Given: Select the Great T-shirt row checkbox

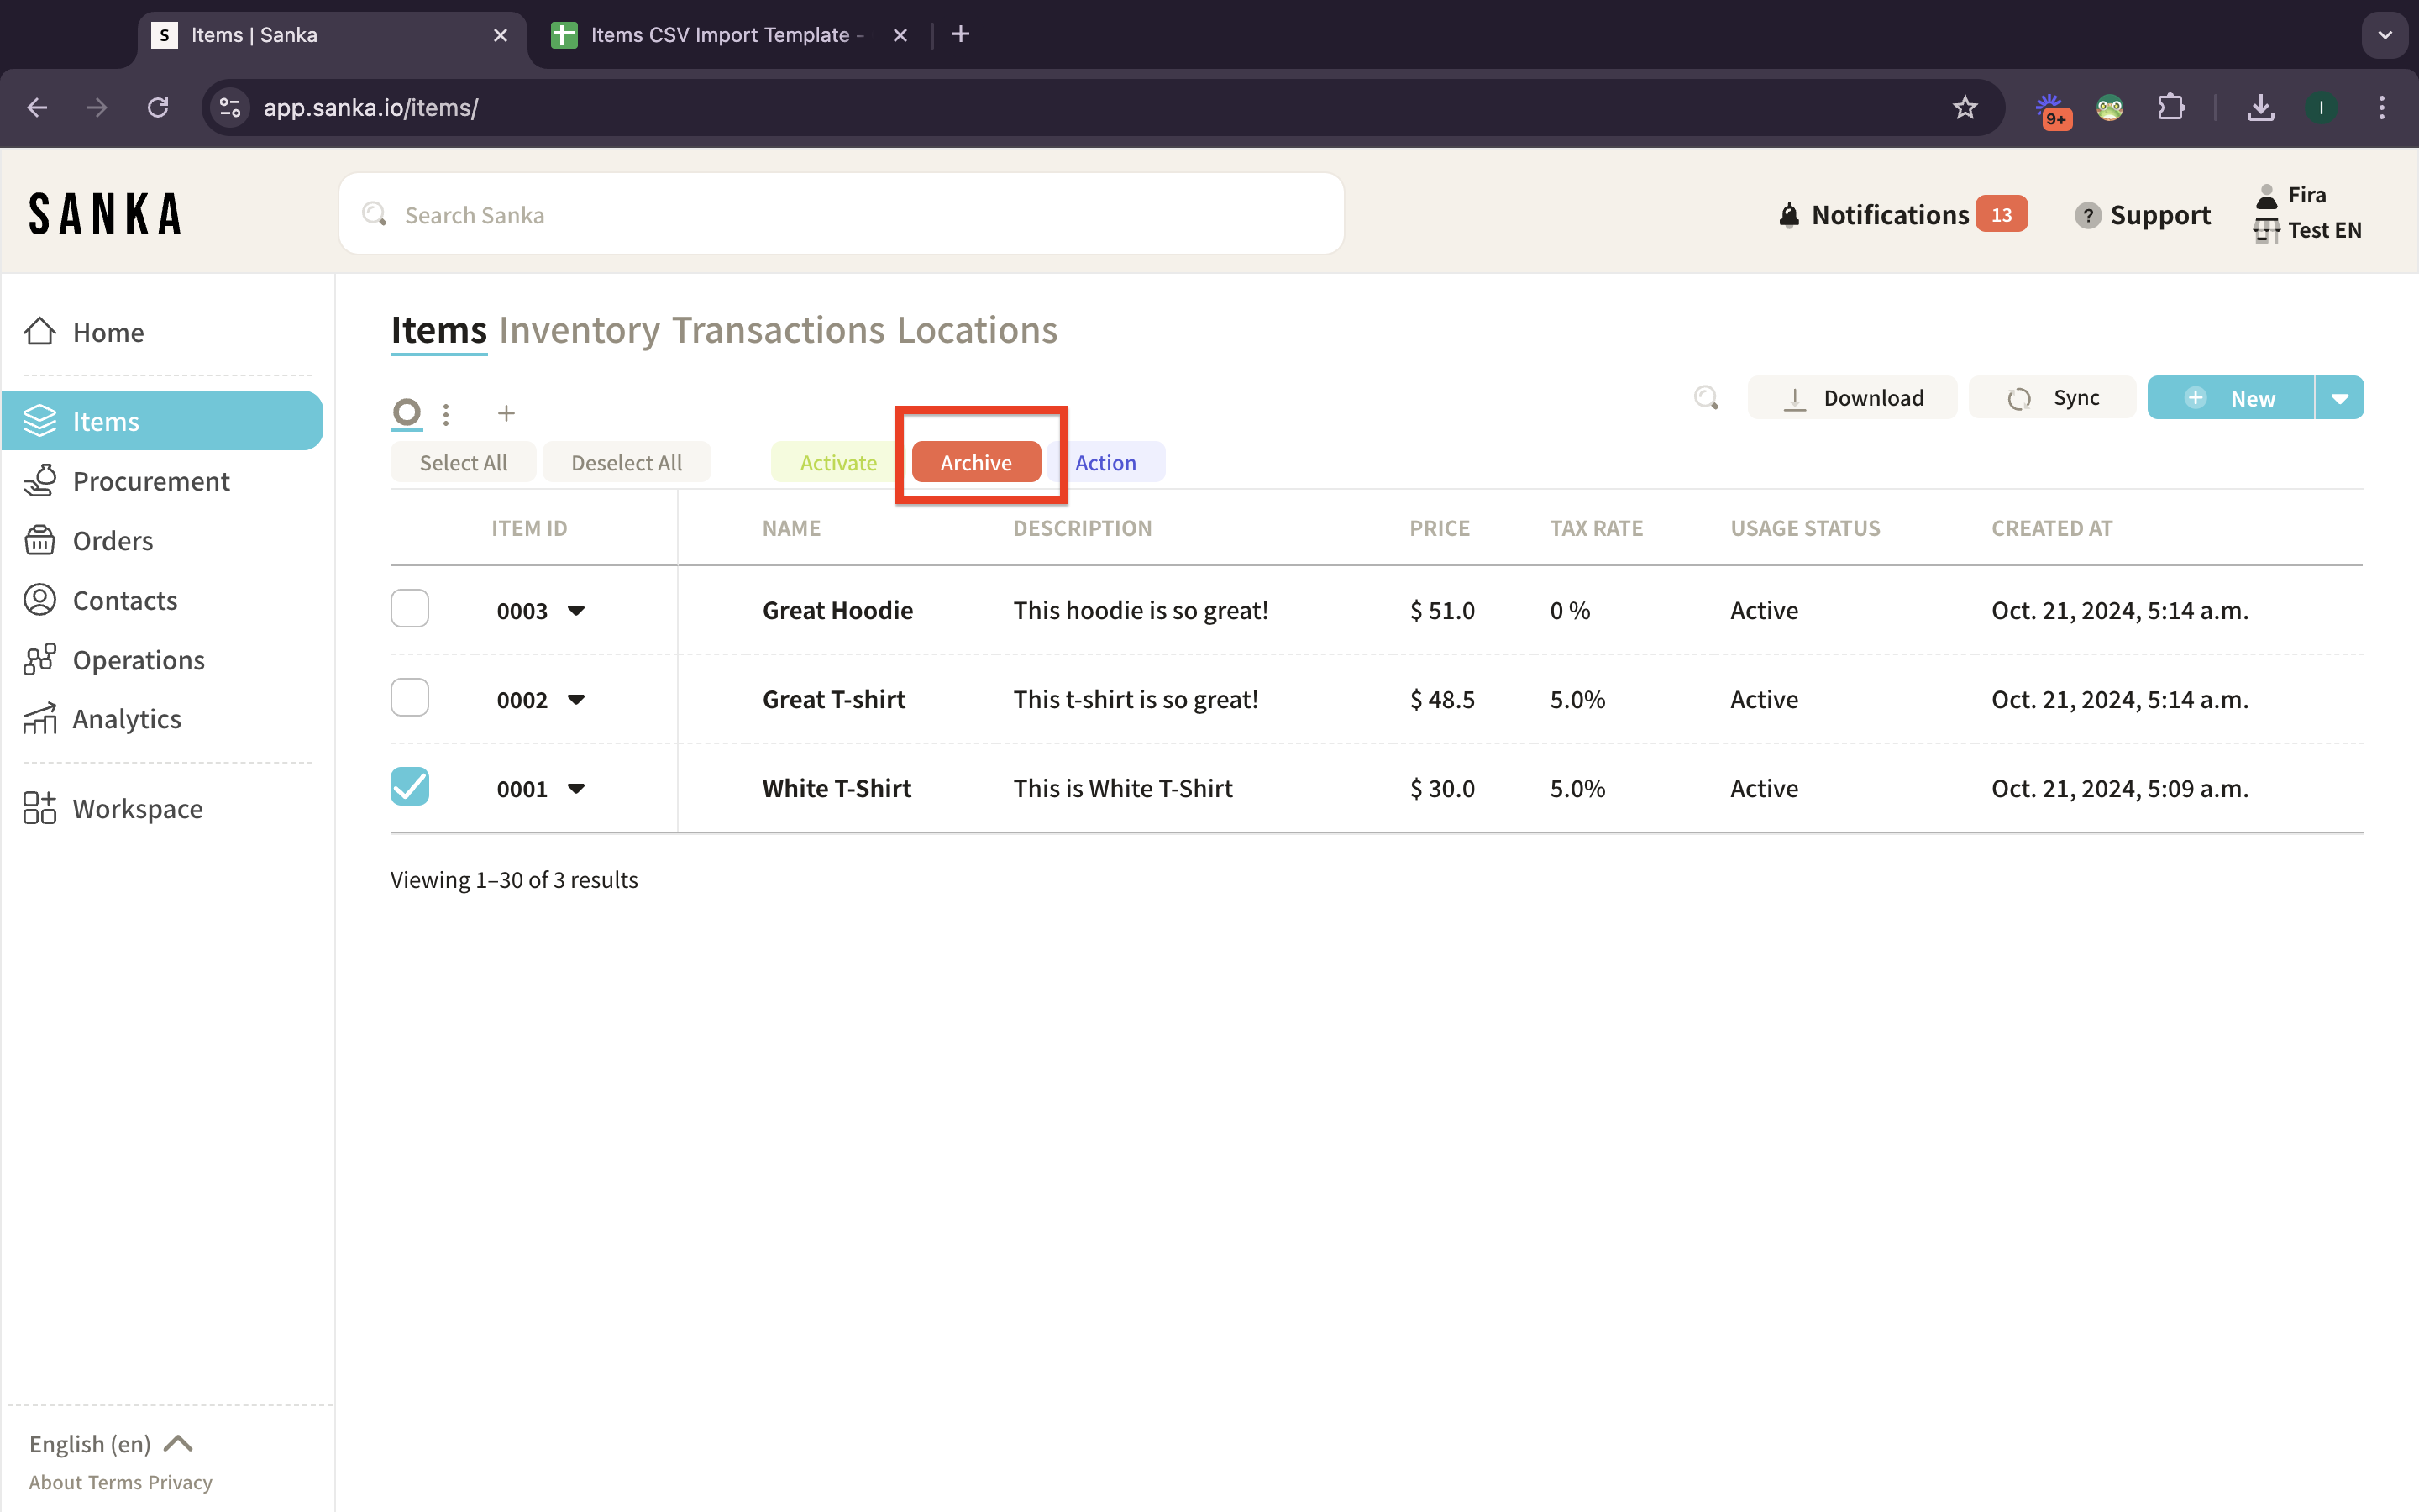Looking at the screenshot, I should [x=410, y=697].
